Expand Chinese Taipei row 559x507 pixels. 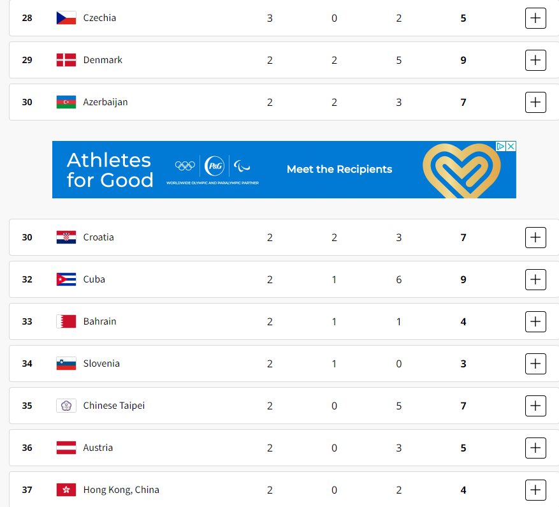(x=535, y=406)
